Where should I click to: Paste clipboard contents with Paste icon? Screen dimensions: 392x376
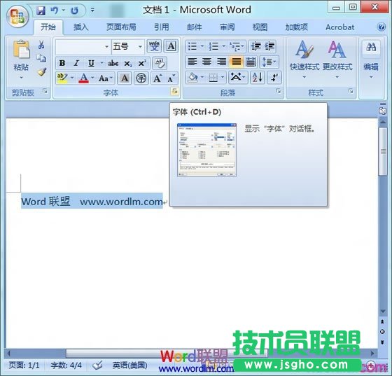pyautogui.click(x=21, y=49)
